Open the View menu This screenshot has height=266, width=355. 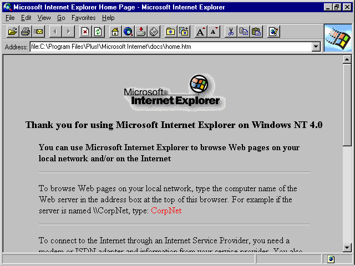[44, 18]
